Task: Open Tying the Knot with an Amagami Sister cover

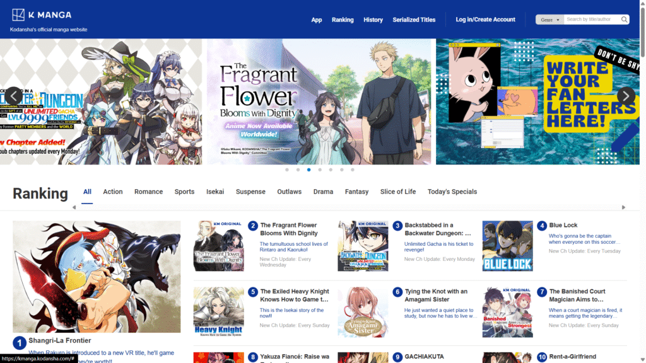Action: click(363, 313)
